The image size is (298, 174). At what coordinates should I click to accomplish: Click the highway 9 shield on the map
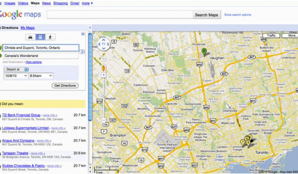tap(114, 42)
